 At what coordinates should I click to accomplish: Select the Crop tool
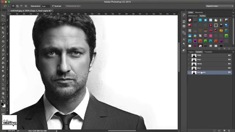tap(3, 33)
